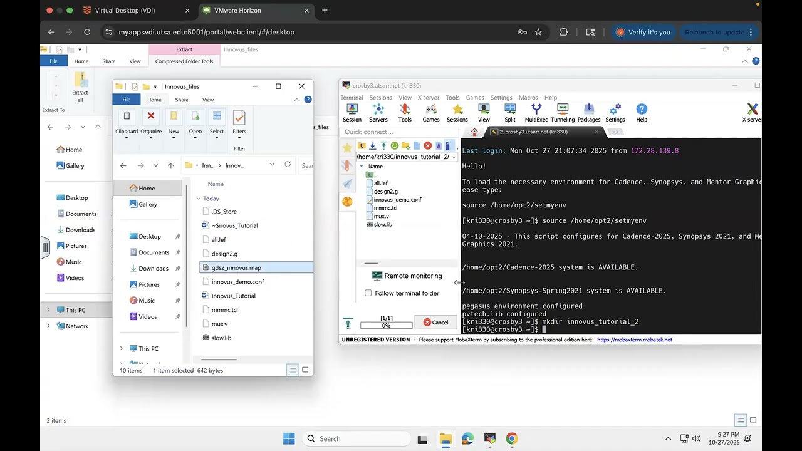Click the SFTP upload arrow icon
Viewport: 802px width, 451px height.
click(383, 146)
